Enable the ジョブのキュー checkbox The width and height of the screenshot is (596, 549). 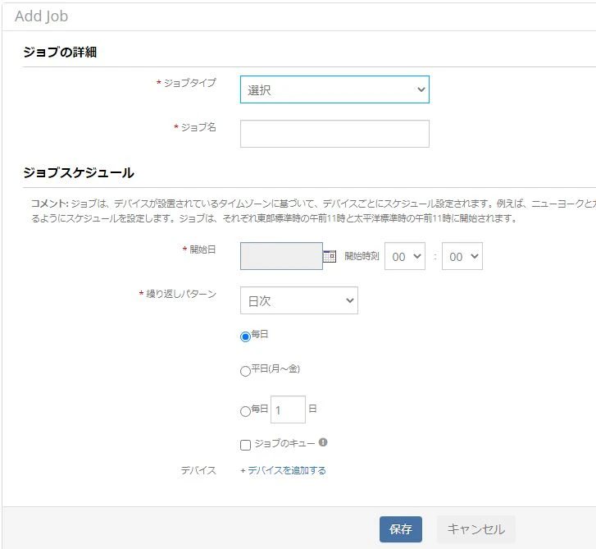[246, 445]
